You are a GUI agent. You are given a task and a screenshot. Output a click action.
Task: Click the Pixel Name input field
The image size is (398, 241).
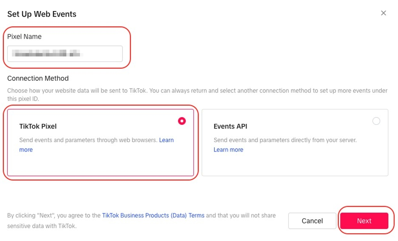[65, 53]
